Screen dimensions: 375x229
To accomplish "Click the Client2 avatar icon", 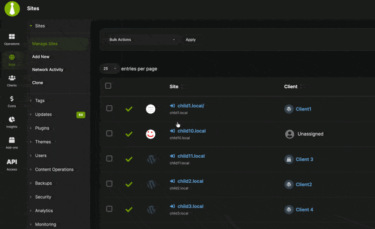I will 289,185.
